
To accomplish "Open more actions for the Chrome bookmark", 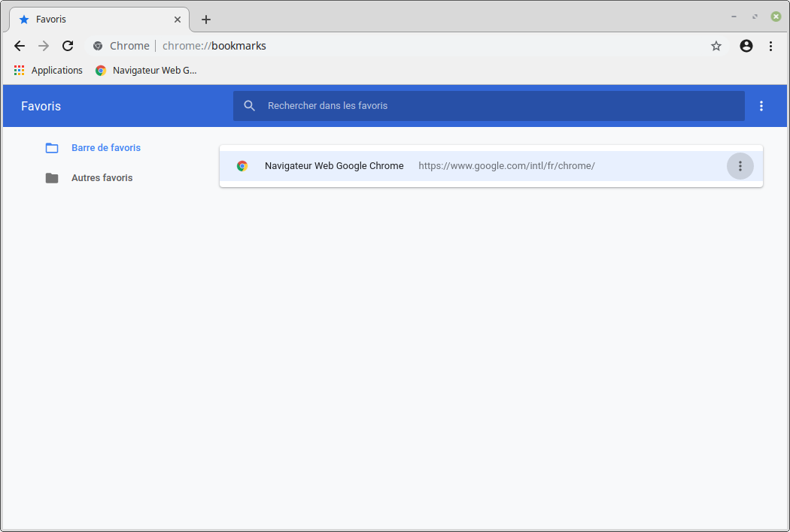I will click(740, 166).
